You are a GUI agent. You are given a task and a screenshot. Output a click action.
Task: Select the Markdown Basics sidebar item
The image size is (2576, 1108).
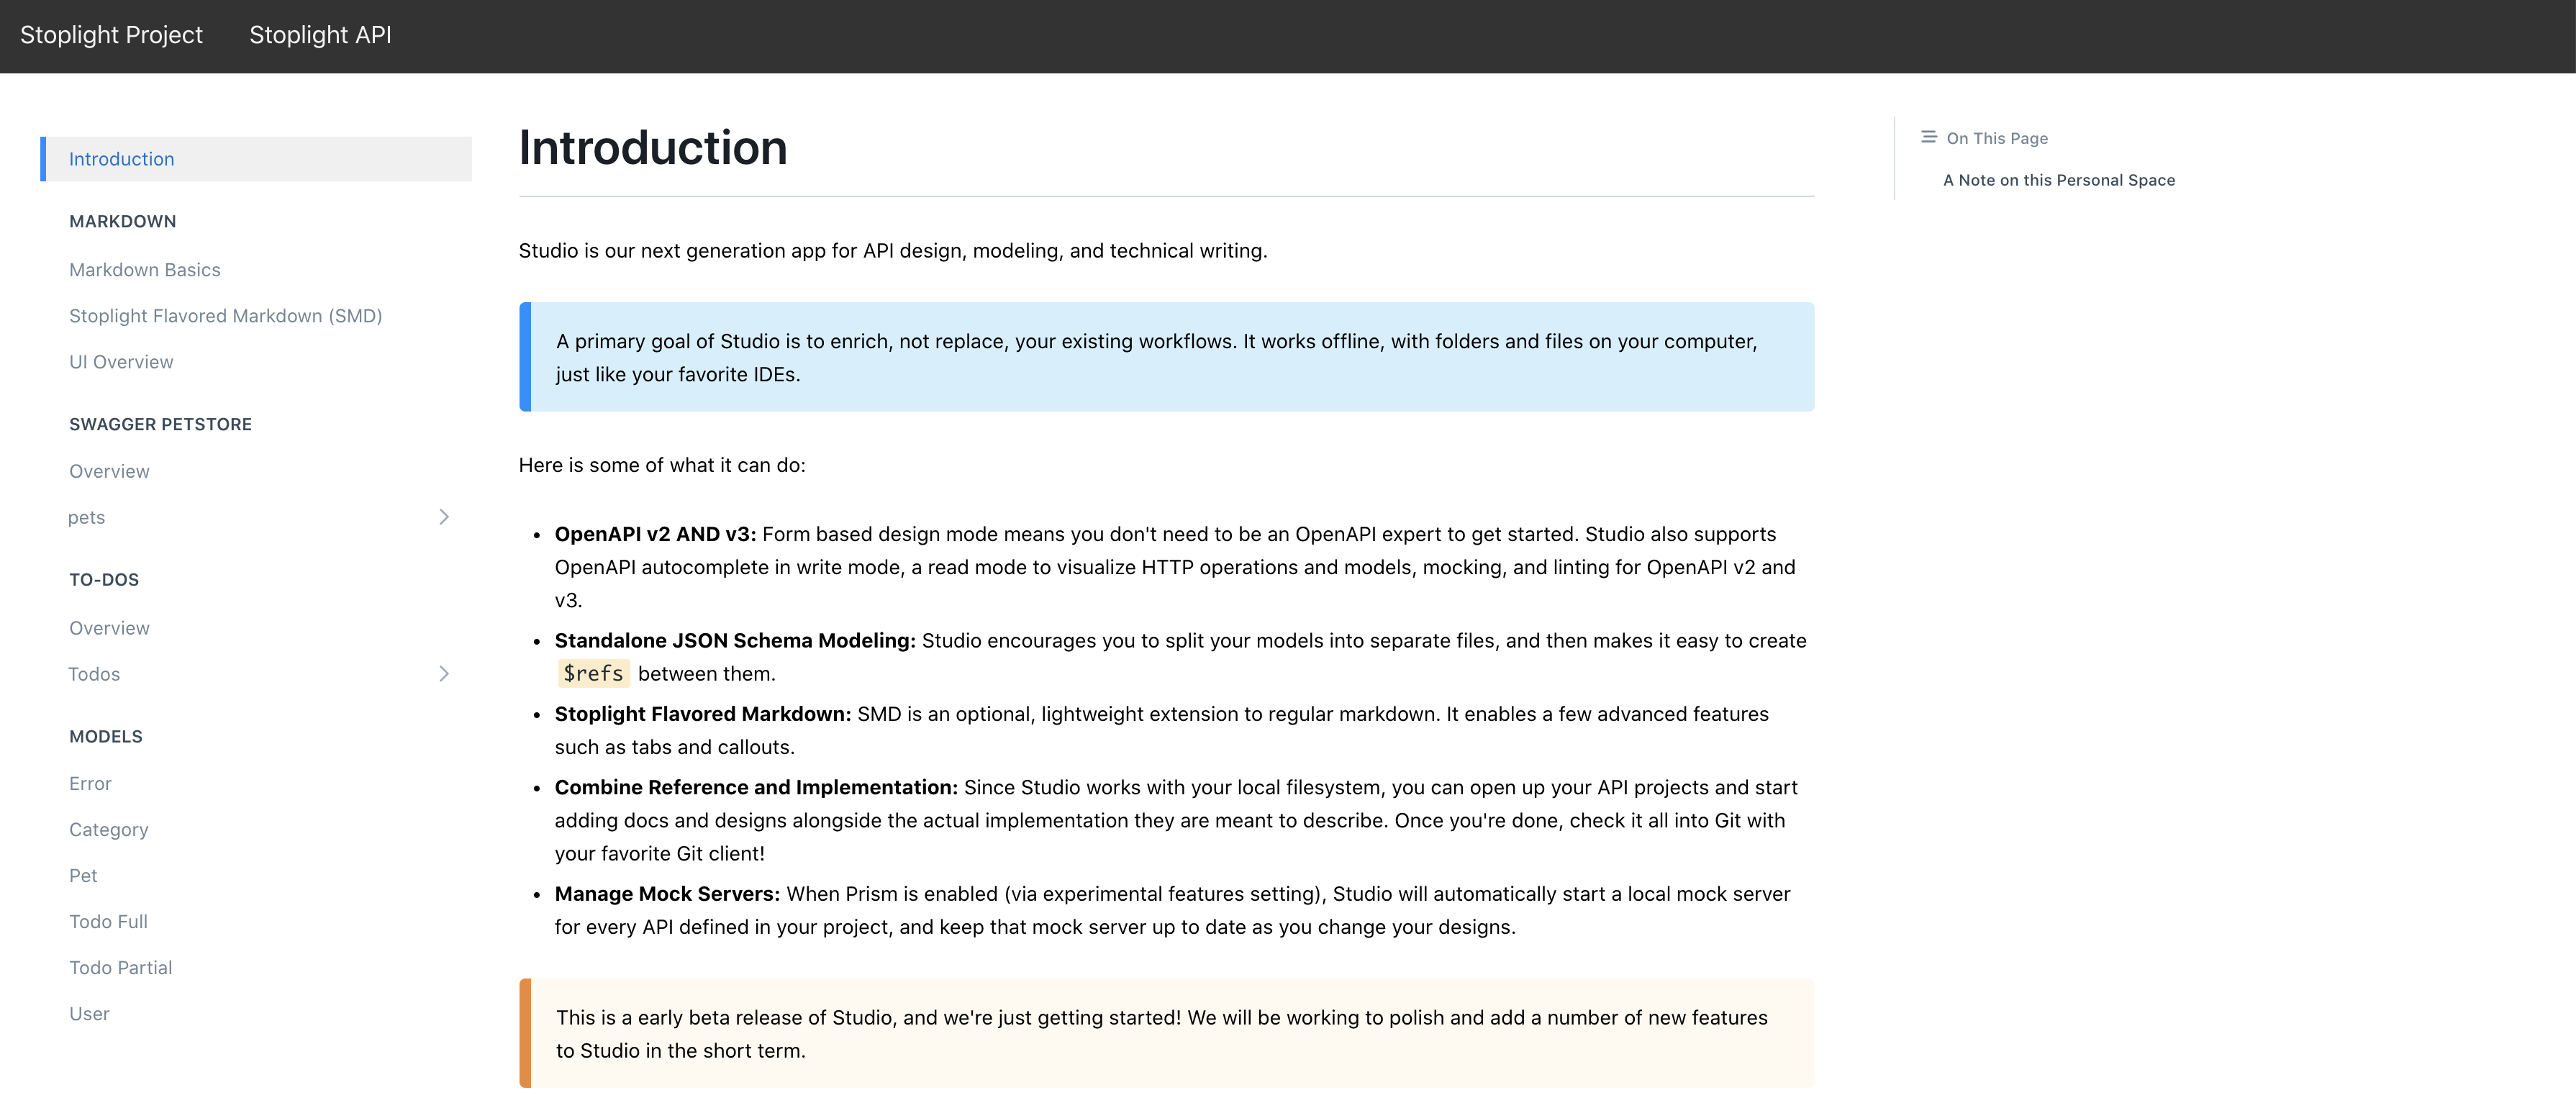[145, 268]
